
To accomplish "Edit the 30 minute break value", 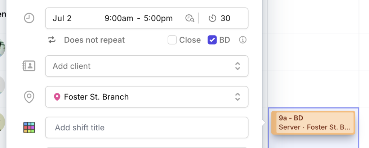I will (225, 18).
